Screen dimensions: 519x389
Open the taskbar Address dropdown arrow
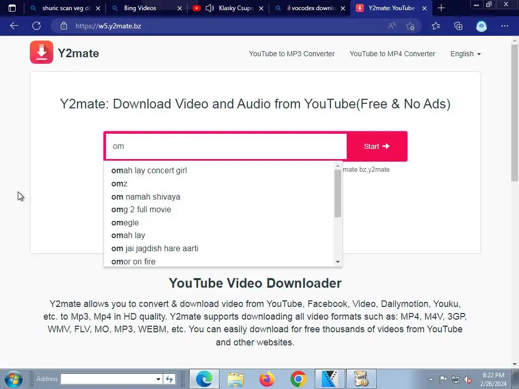(x=158, y=379)
